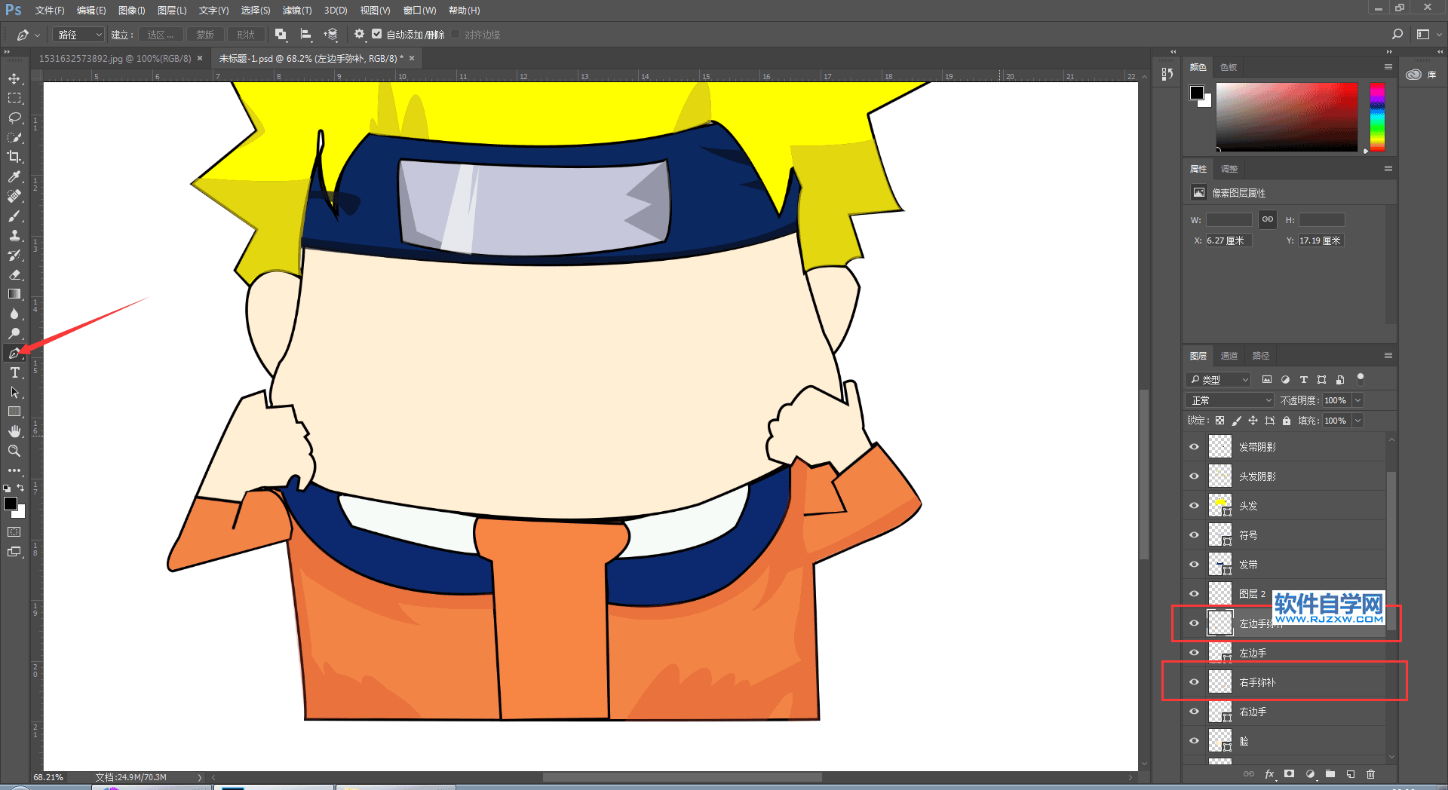Click the 形状 shape button
Image resolution: width=1448 pixels, height=790 pixels.
245,35
